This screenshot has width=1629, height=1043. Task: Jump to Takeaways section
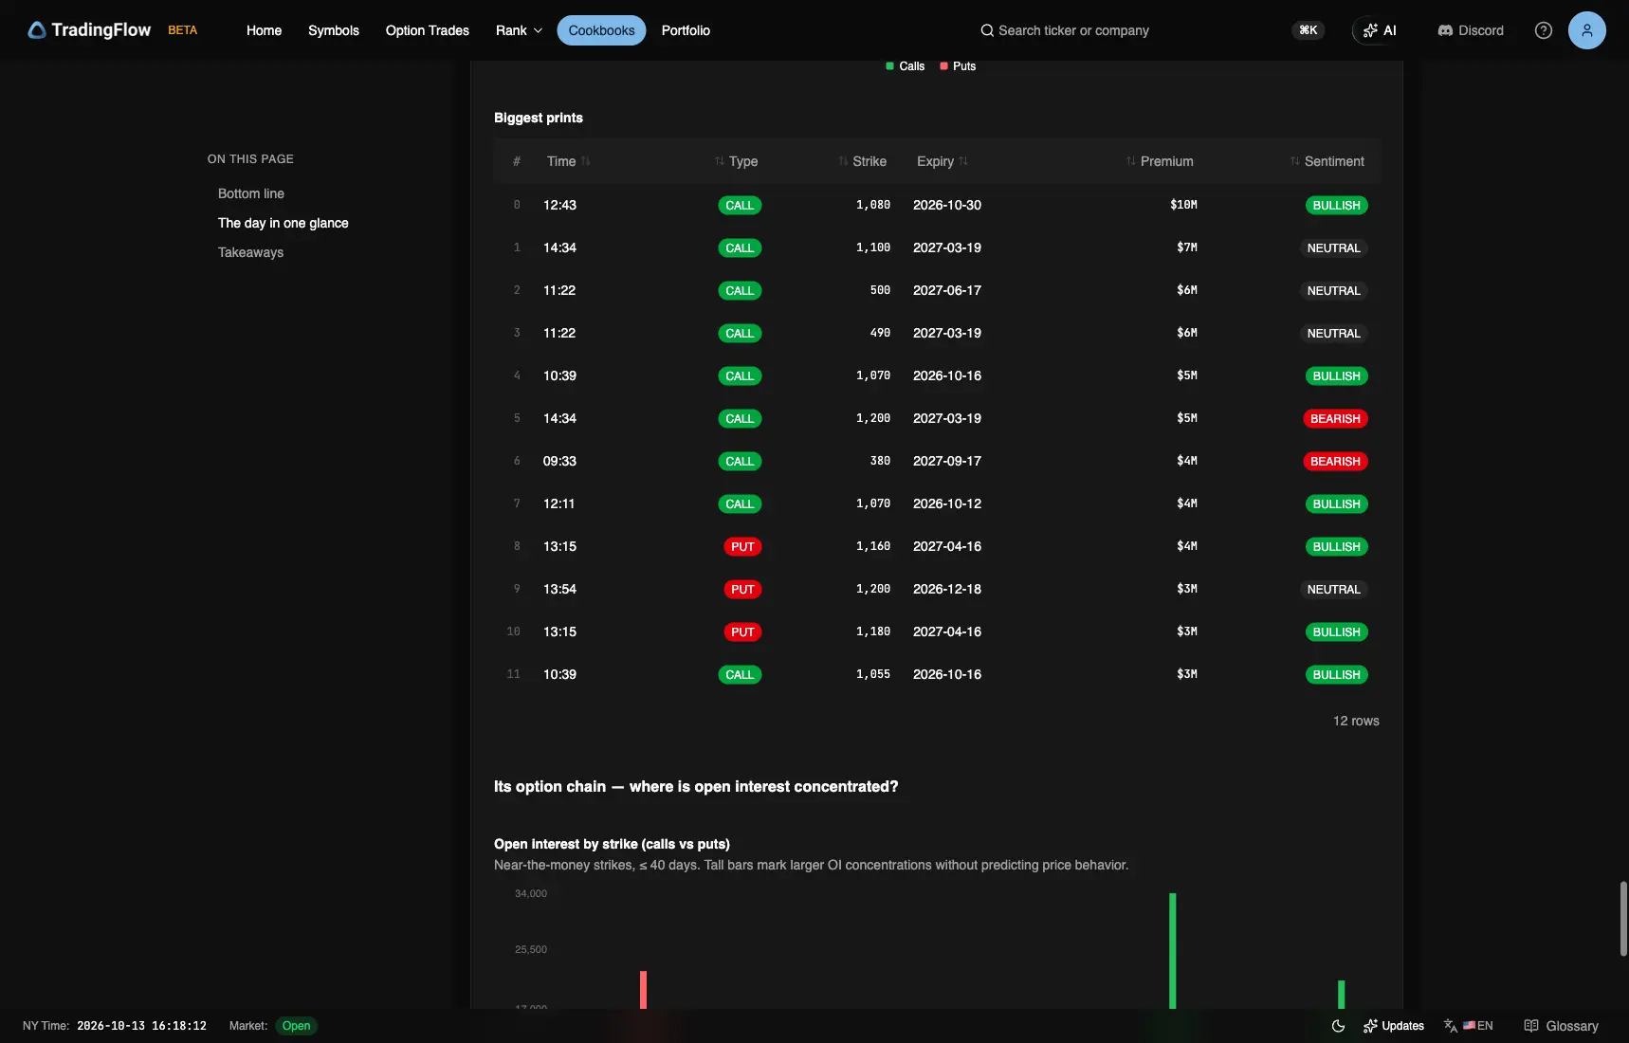(250, 252)
